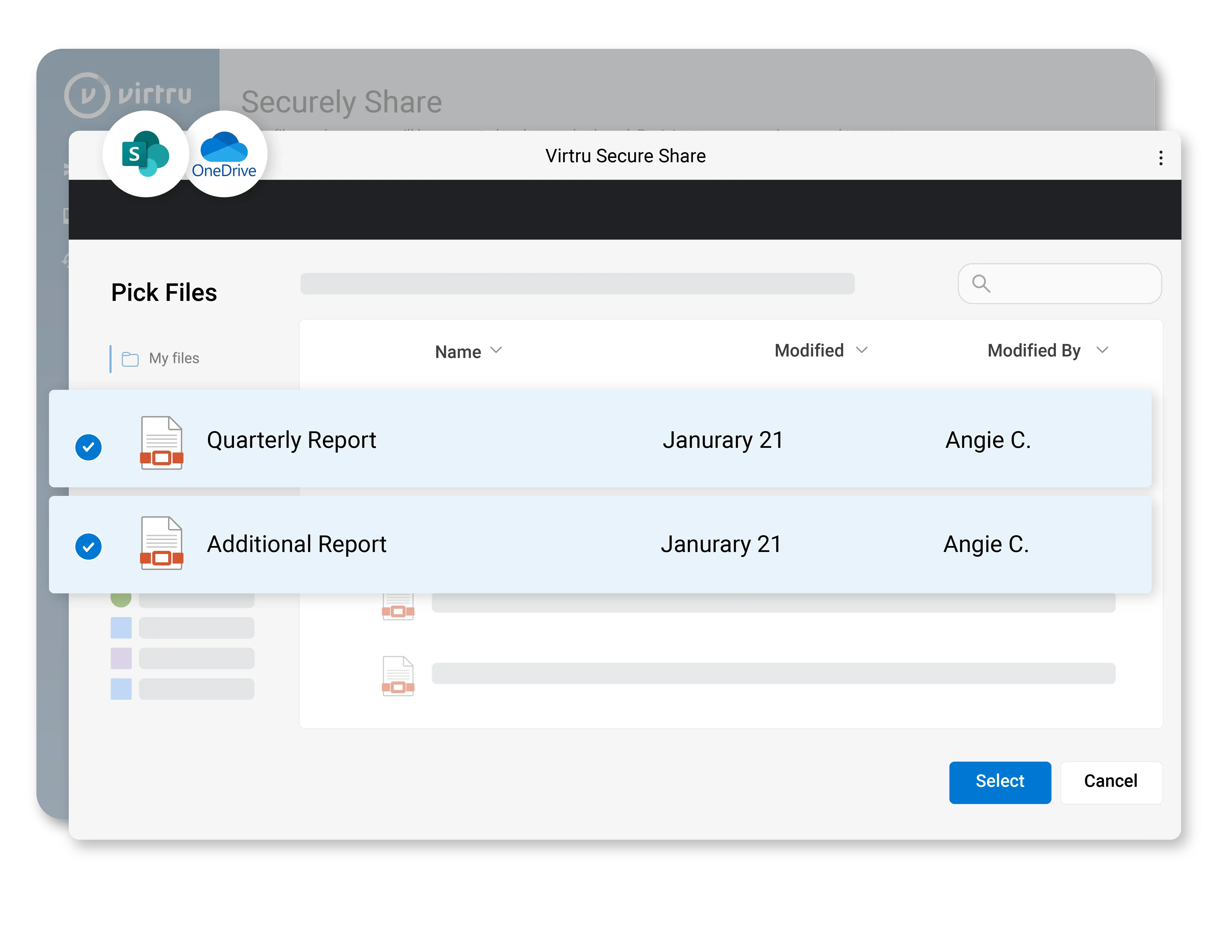
Task: Click the bottom faded file icon
Action: pos(398,676)
